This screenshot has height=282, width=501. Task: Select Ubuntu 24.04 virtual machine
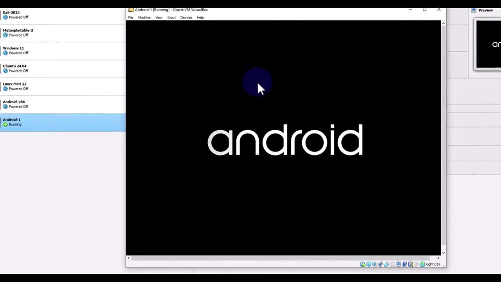pos(63,69)
